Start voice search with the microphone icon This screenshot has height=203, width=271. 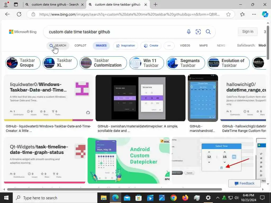(x=189, y=32)
